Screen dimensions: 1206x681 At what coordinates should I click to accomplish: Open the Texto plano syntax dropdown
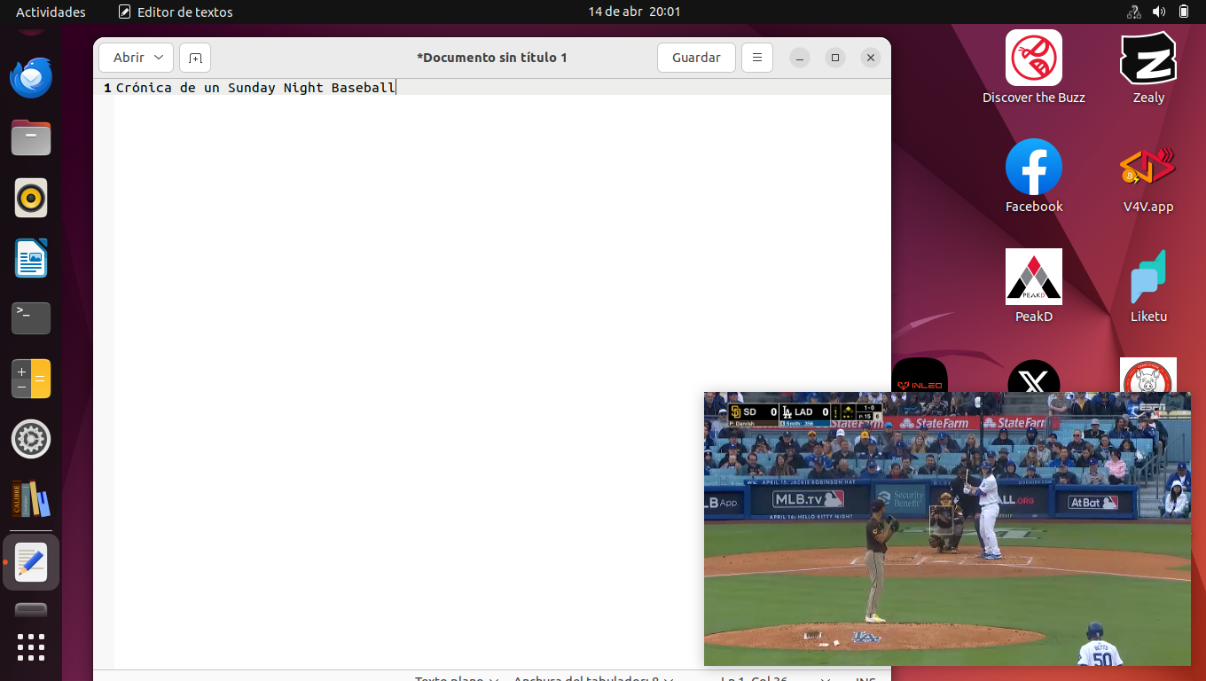pyautogui.click(x=457, y=679)
